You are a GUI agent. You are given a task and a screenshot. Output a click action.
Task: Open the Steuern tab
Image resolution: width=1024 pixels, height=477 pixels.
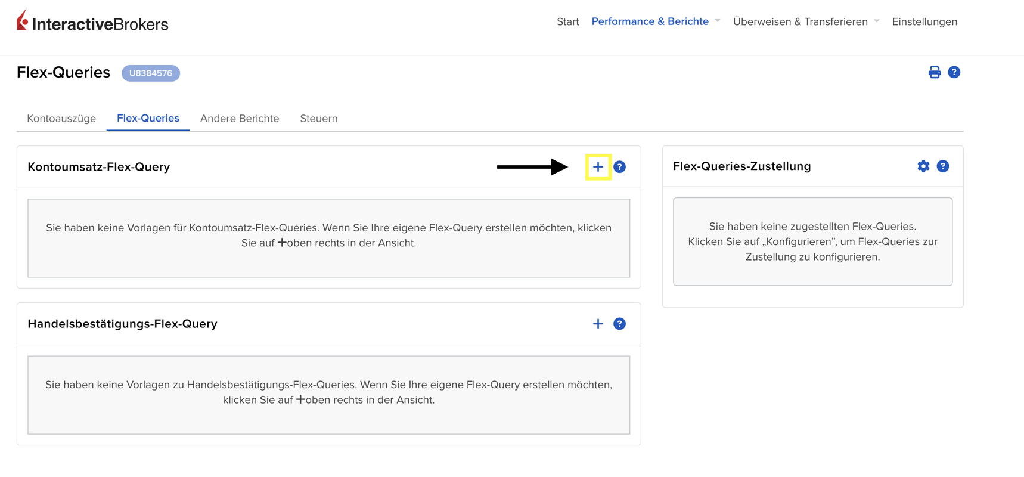click(x=318, y=119)
